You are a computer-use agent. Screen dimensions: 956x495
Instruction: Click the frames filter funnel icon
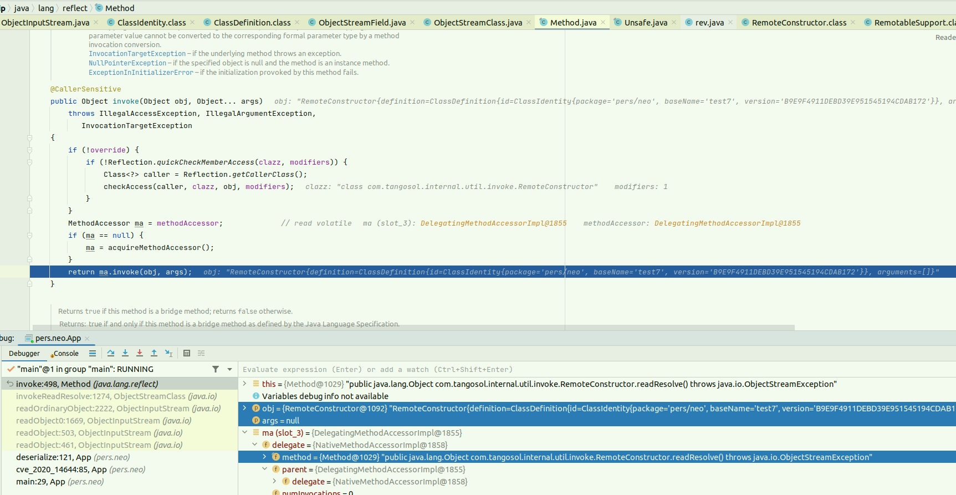point(216,369)
